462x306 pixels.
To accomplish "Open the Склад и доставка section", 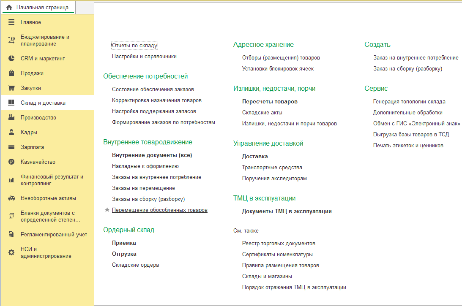I will [x=43, y=103].
